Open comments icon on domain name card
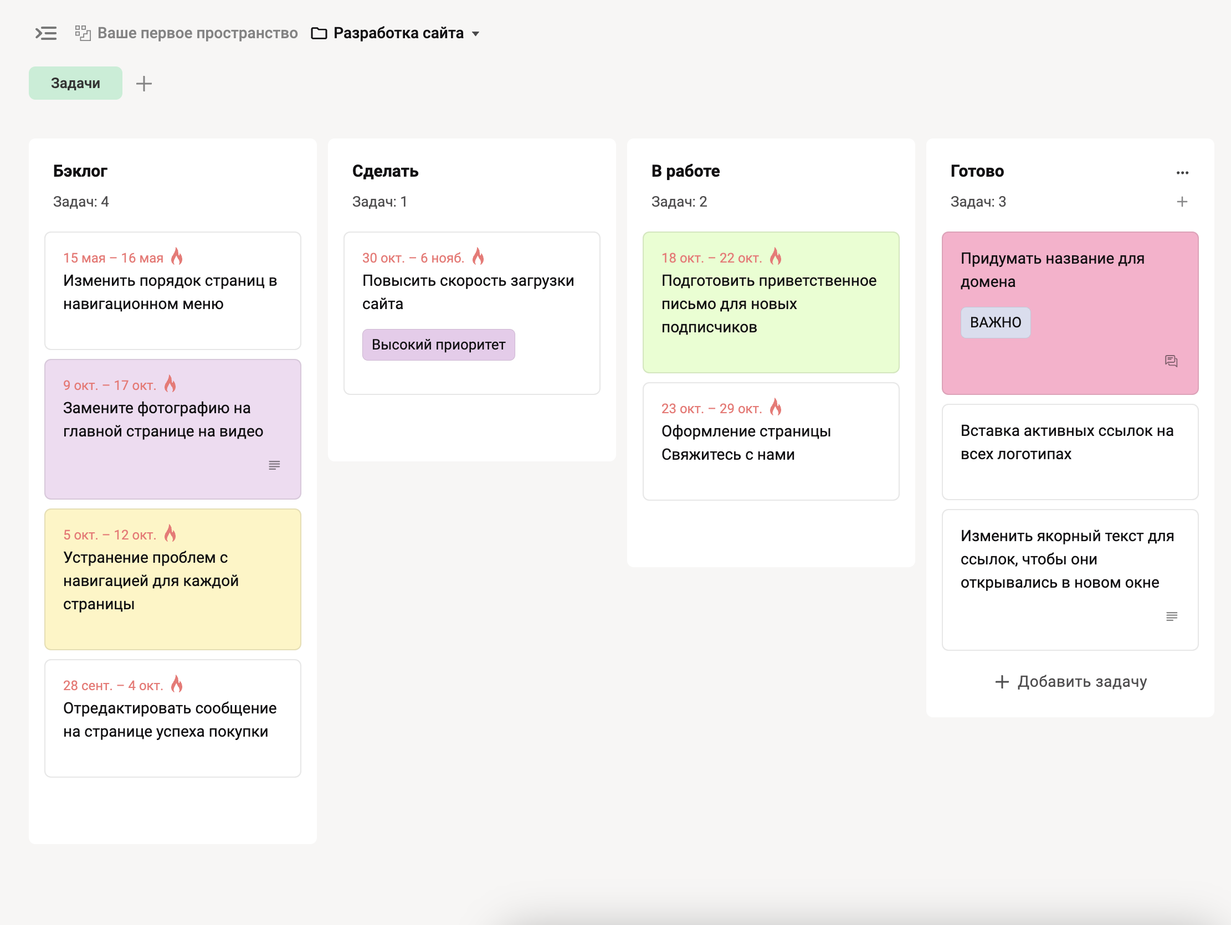 pos(1171,361)
